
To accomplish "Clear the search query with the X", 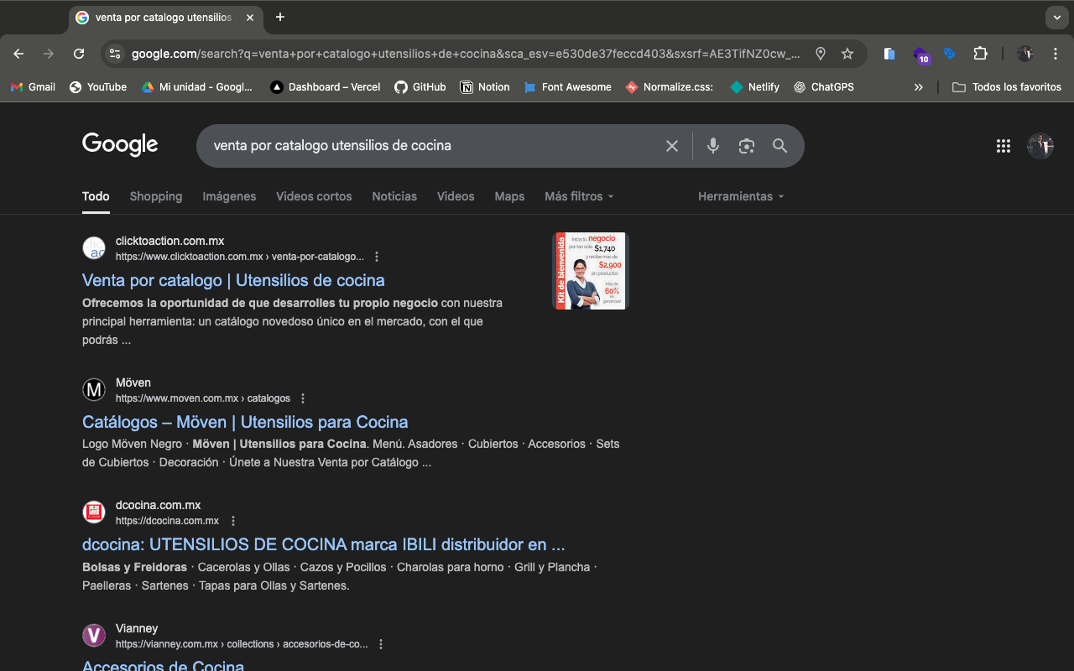I will 672,146.
